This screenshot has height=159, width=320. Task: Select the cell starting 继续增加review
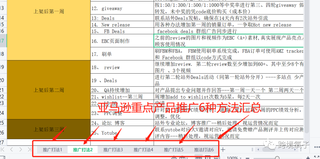(x=229, y=67)
